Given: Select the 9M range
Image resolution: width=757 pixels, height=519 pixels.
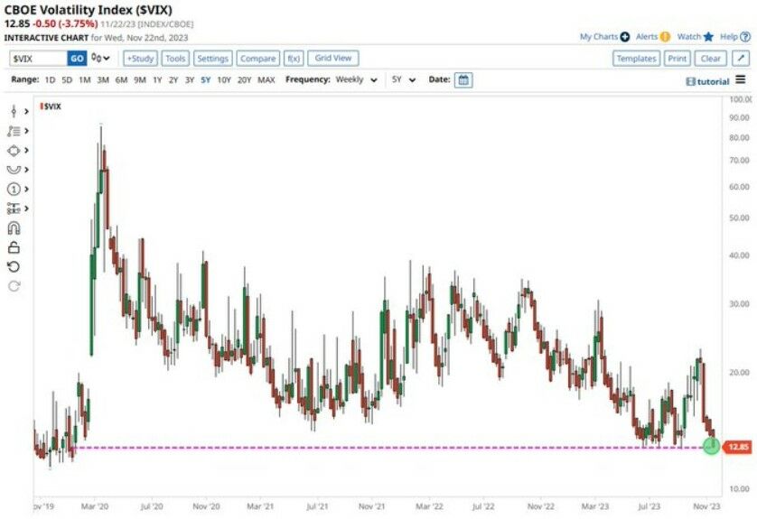Looking at the screenshot, I should coord(139,80).
